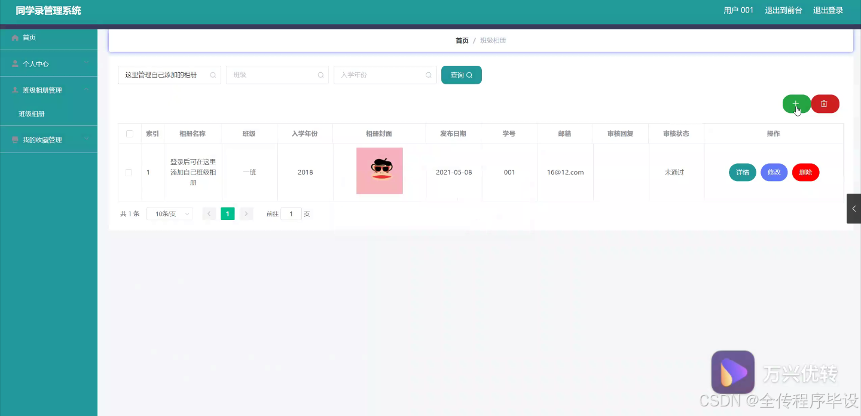Screen dimensions: 861x416
Task: Click the next page arrow in pagination
Action: point(246,213)
